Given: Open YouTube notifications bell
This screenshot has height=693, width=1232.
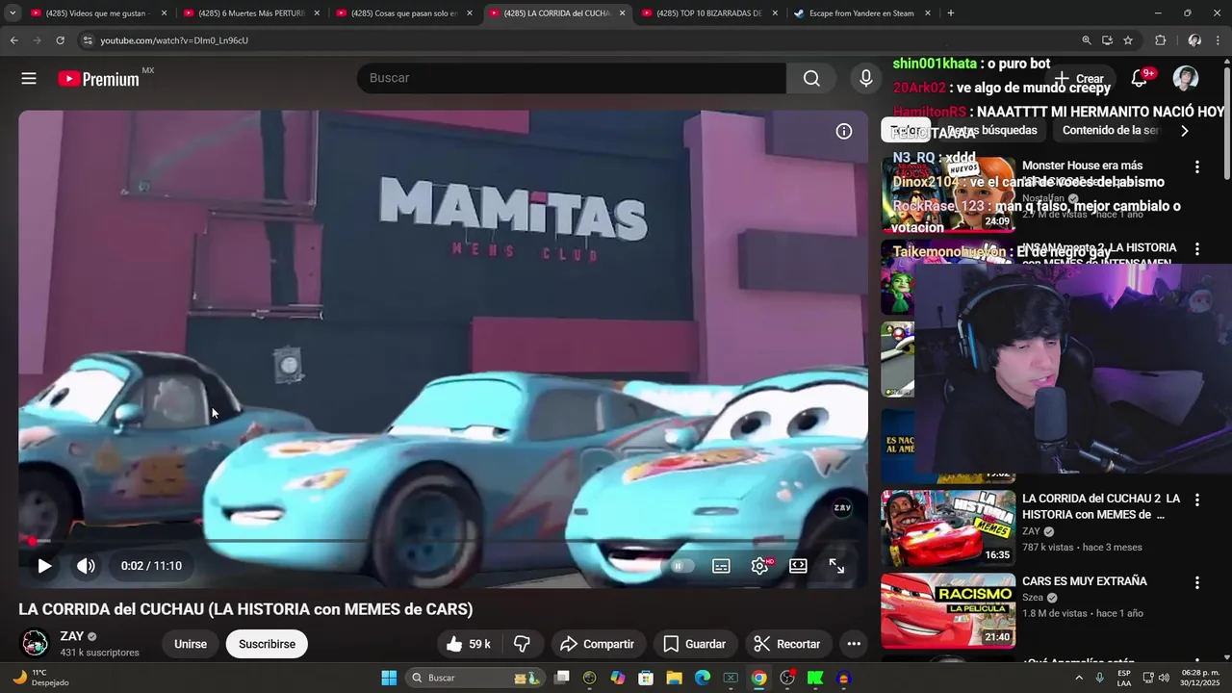Looking at the screenshot, I should coord(1139,78).
